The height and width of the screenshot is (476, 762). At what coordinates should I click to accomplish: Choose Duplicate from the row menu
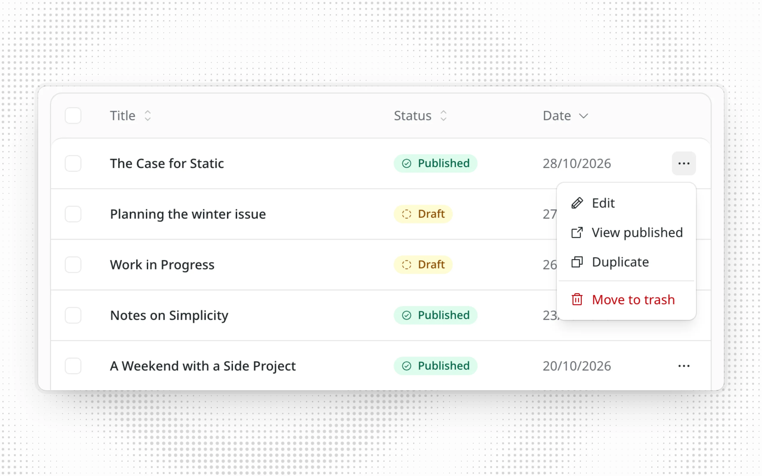[x=626, y=262]
